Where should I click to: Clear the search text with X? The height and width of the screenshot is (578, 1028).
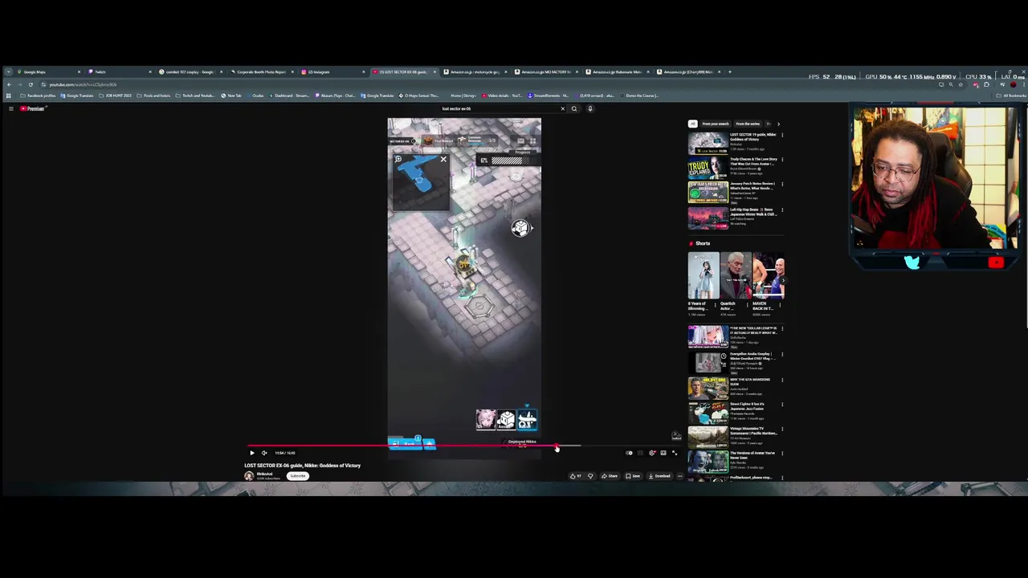pos(562,108)
